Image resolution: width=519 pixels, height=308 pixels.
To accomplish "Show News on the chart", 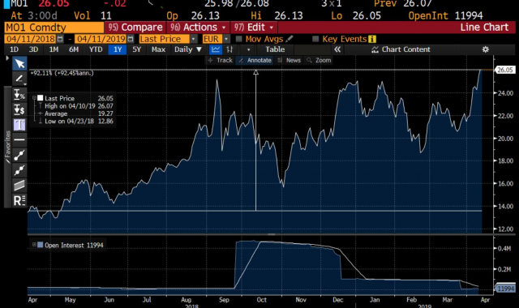I will [290, 60].
